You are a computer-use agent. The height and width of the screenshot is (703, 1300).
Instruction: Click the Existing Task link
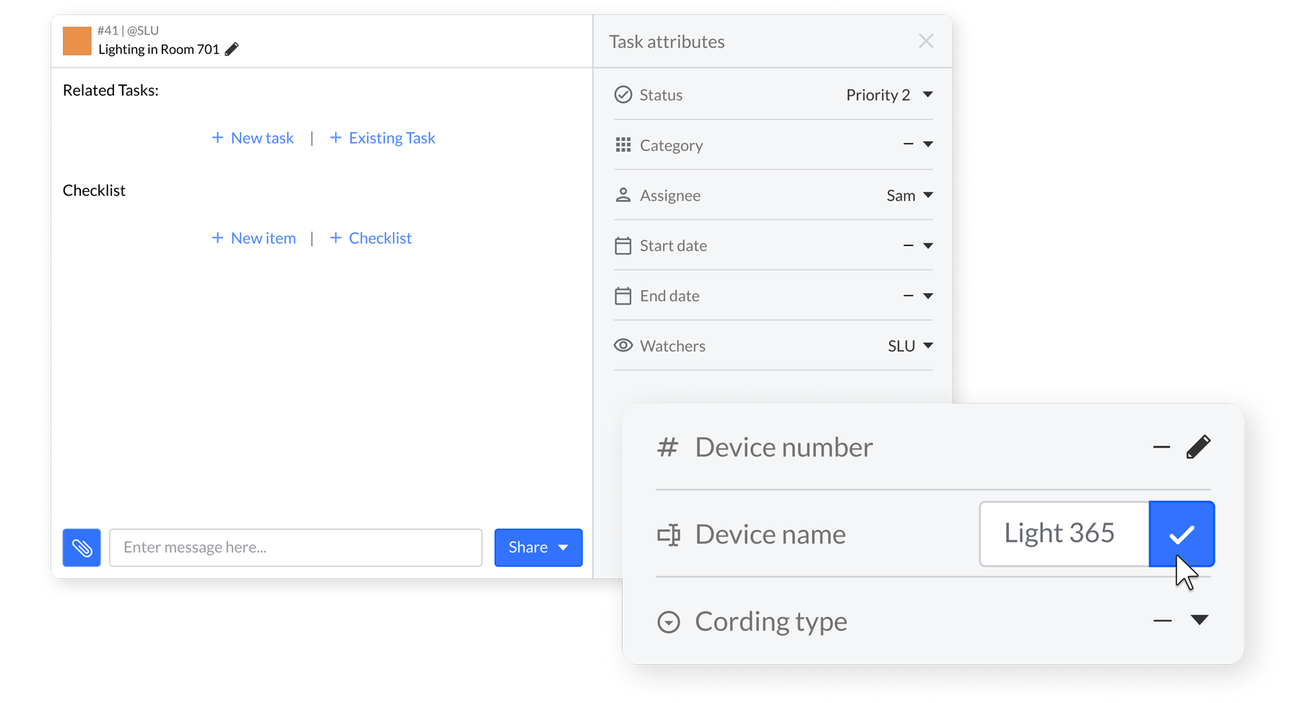pos(383,138)
